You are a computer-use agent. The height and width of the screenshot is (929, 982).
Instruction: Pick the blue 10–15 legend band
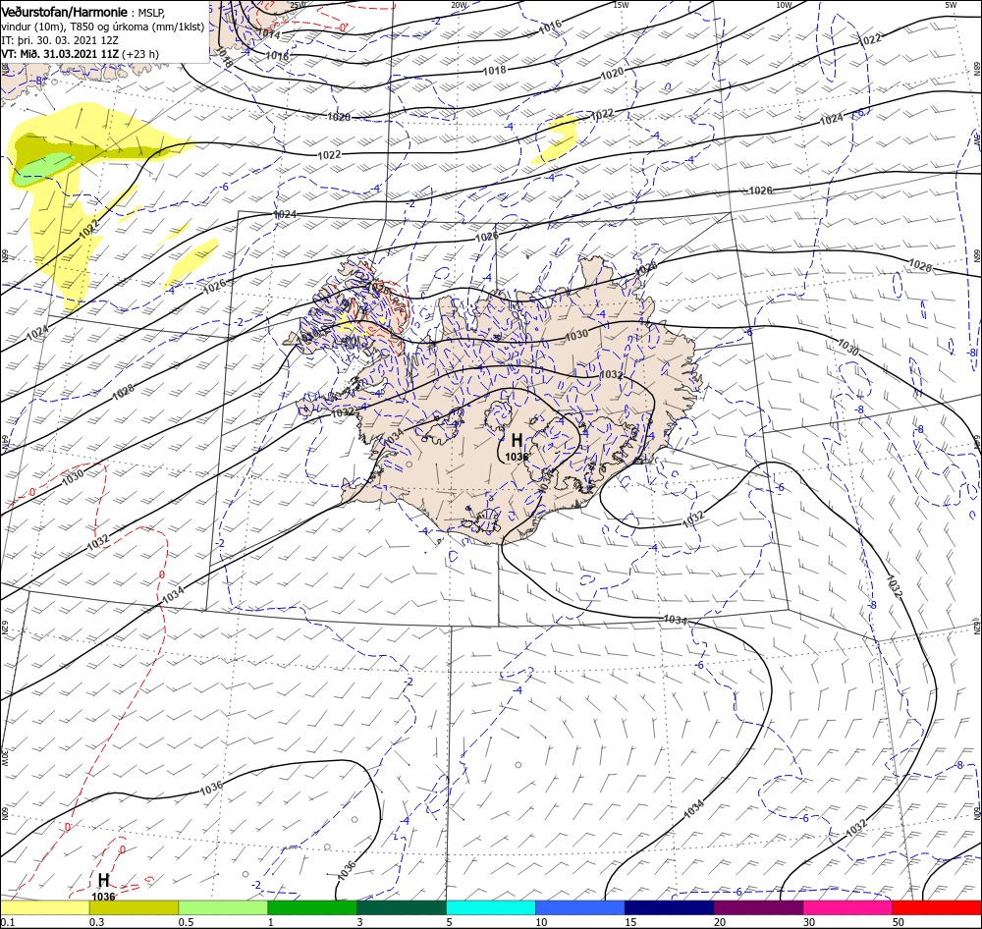point(580,907)
